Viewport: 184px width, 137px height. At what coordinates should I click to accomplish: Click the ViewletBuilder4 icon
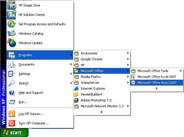(77, 94)
